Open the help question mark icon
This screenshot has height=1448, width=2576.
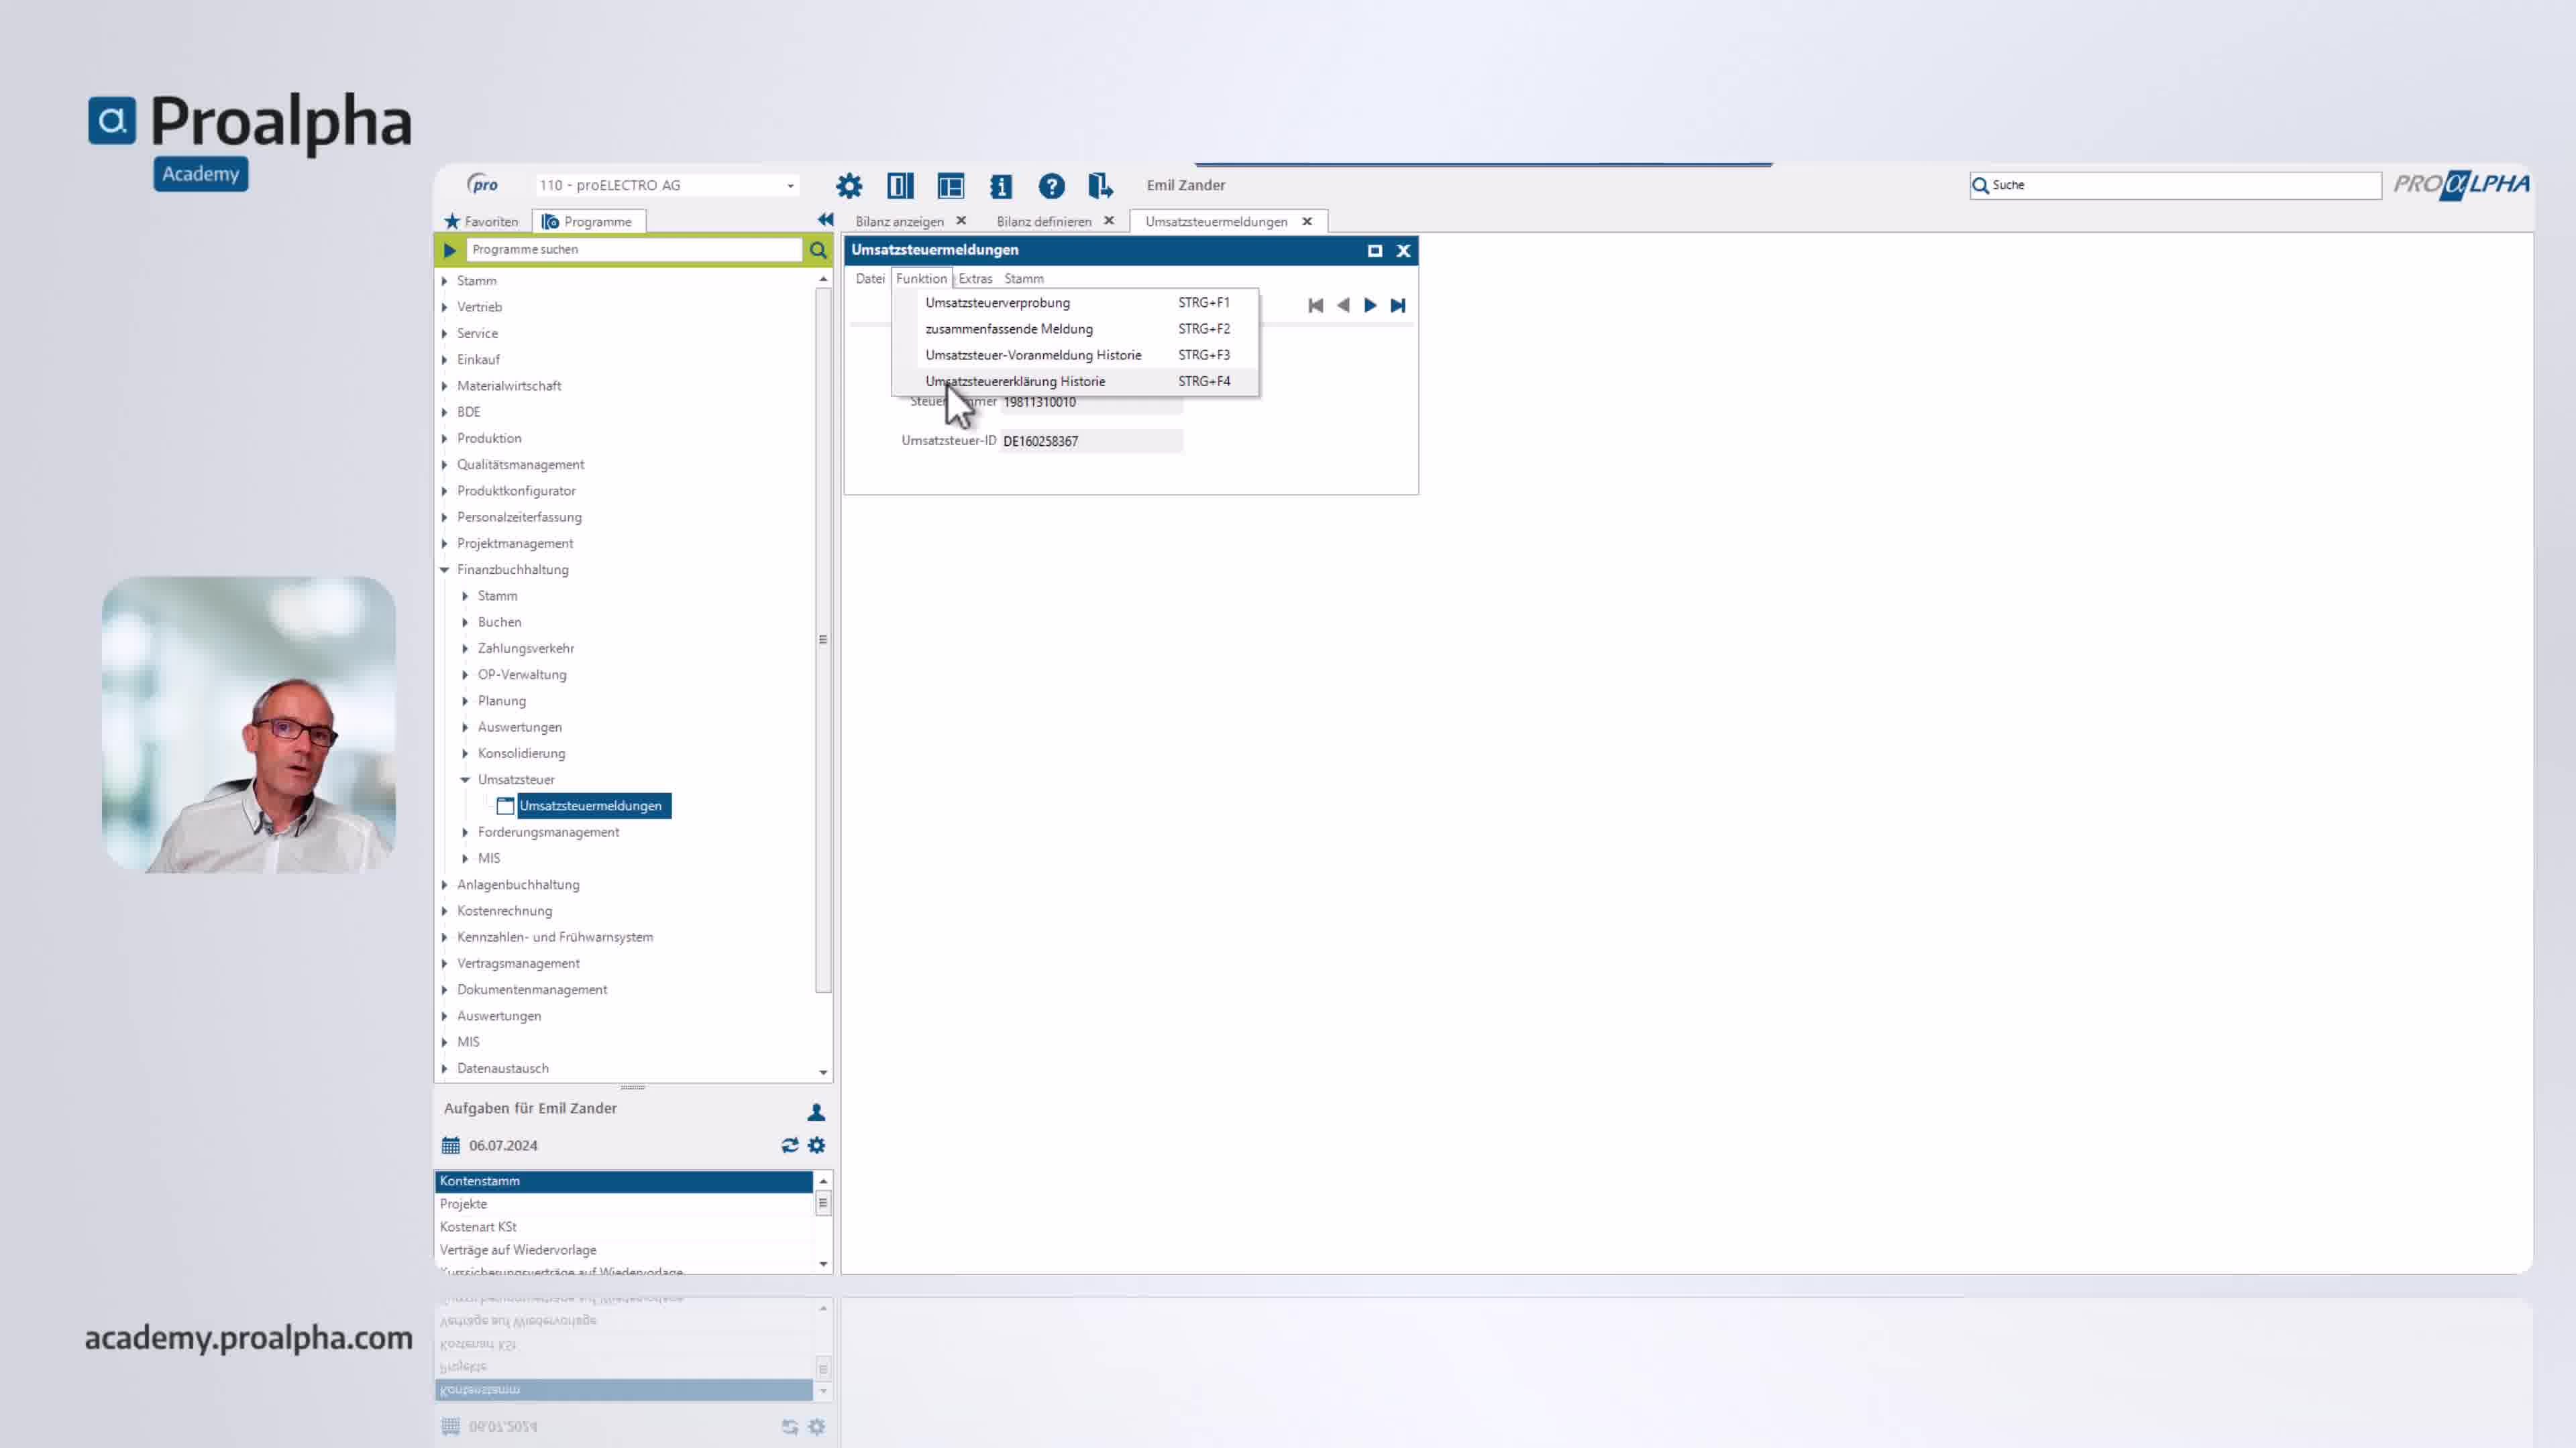pyautogui.click(x=1051, y=186)
